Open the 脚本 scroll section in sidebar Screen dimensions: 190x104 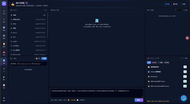coord(4,45)
